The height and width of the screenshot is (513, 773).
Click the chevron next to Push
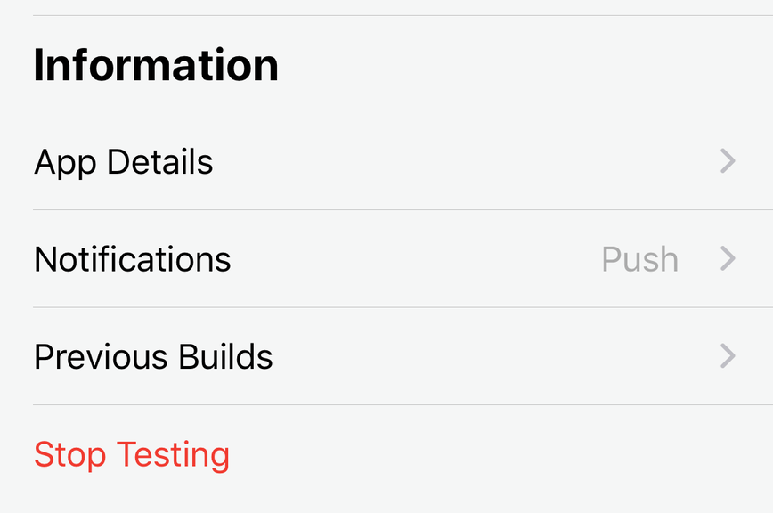coord(728,259)
